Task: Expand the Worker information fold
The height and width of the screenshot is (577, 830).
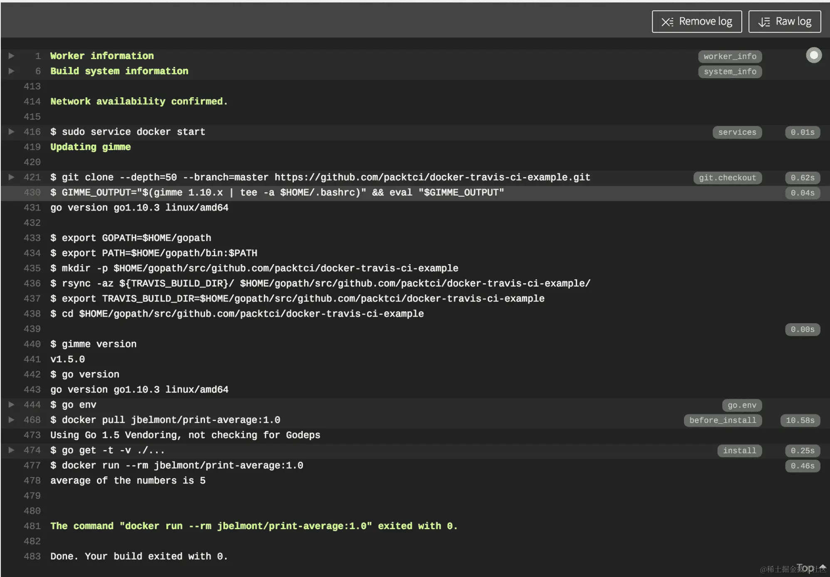Action: click(12, 56)
